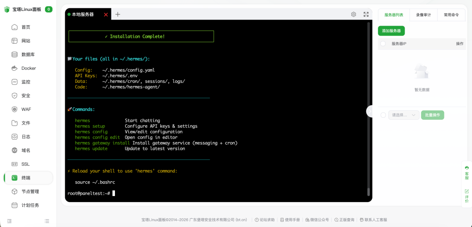Viewport: 472px width, 227px height.
Task: Open the 联系人工客服 footer link
Action: [x=373, y=220]
